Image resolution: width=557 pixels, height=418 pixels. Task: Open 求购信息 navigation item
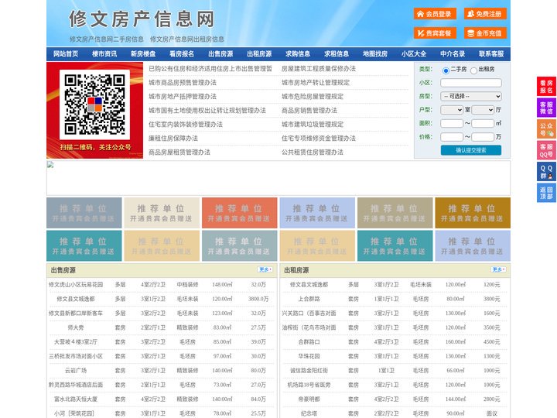coord(298,54)
